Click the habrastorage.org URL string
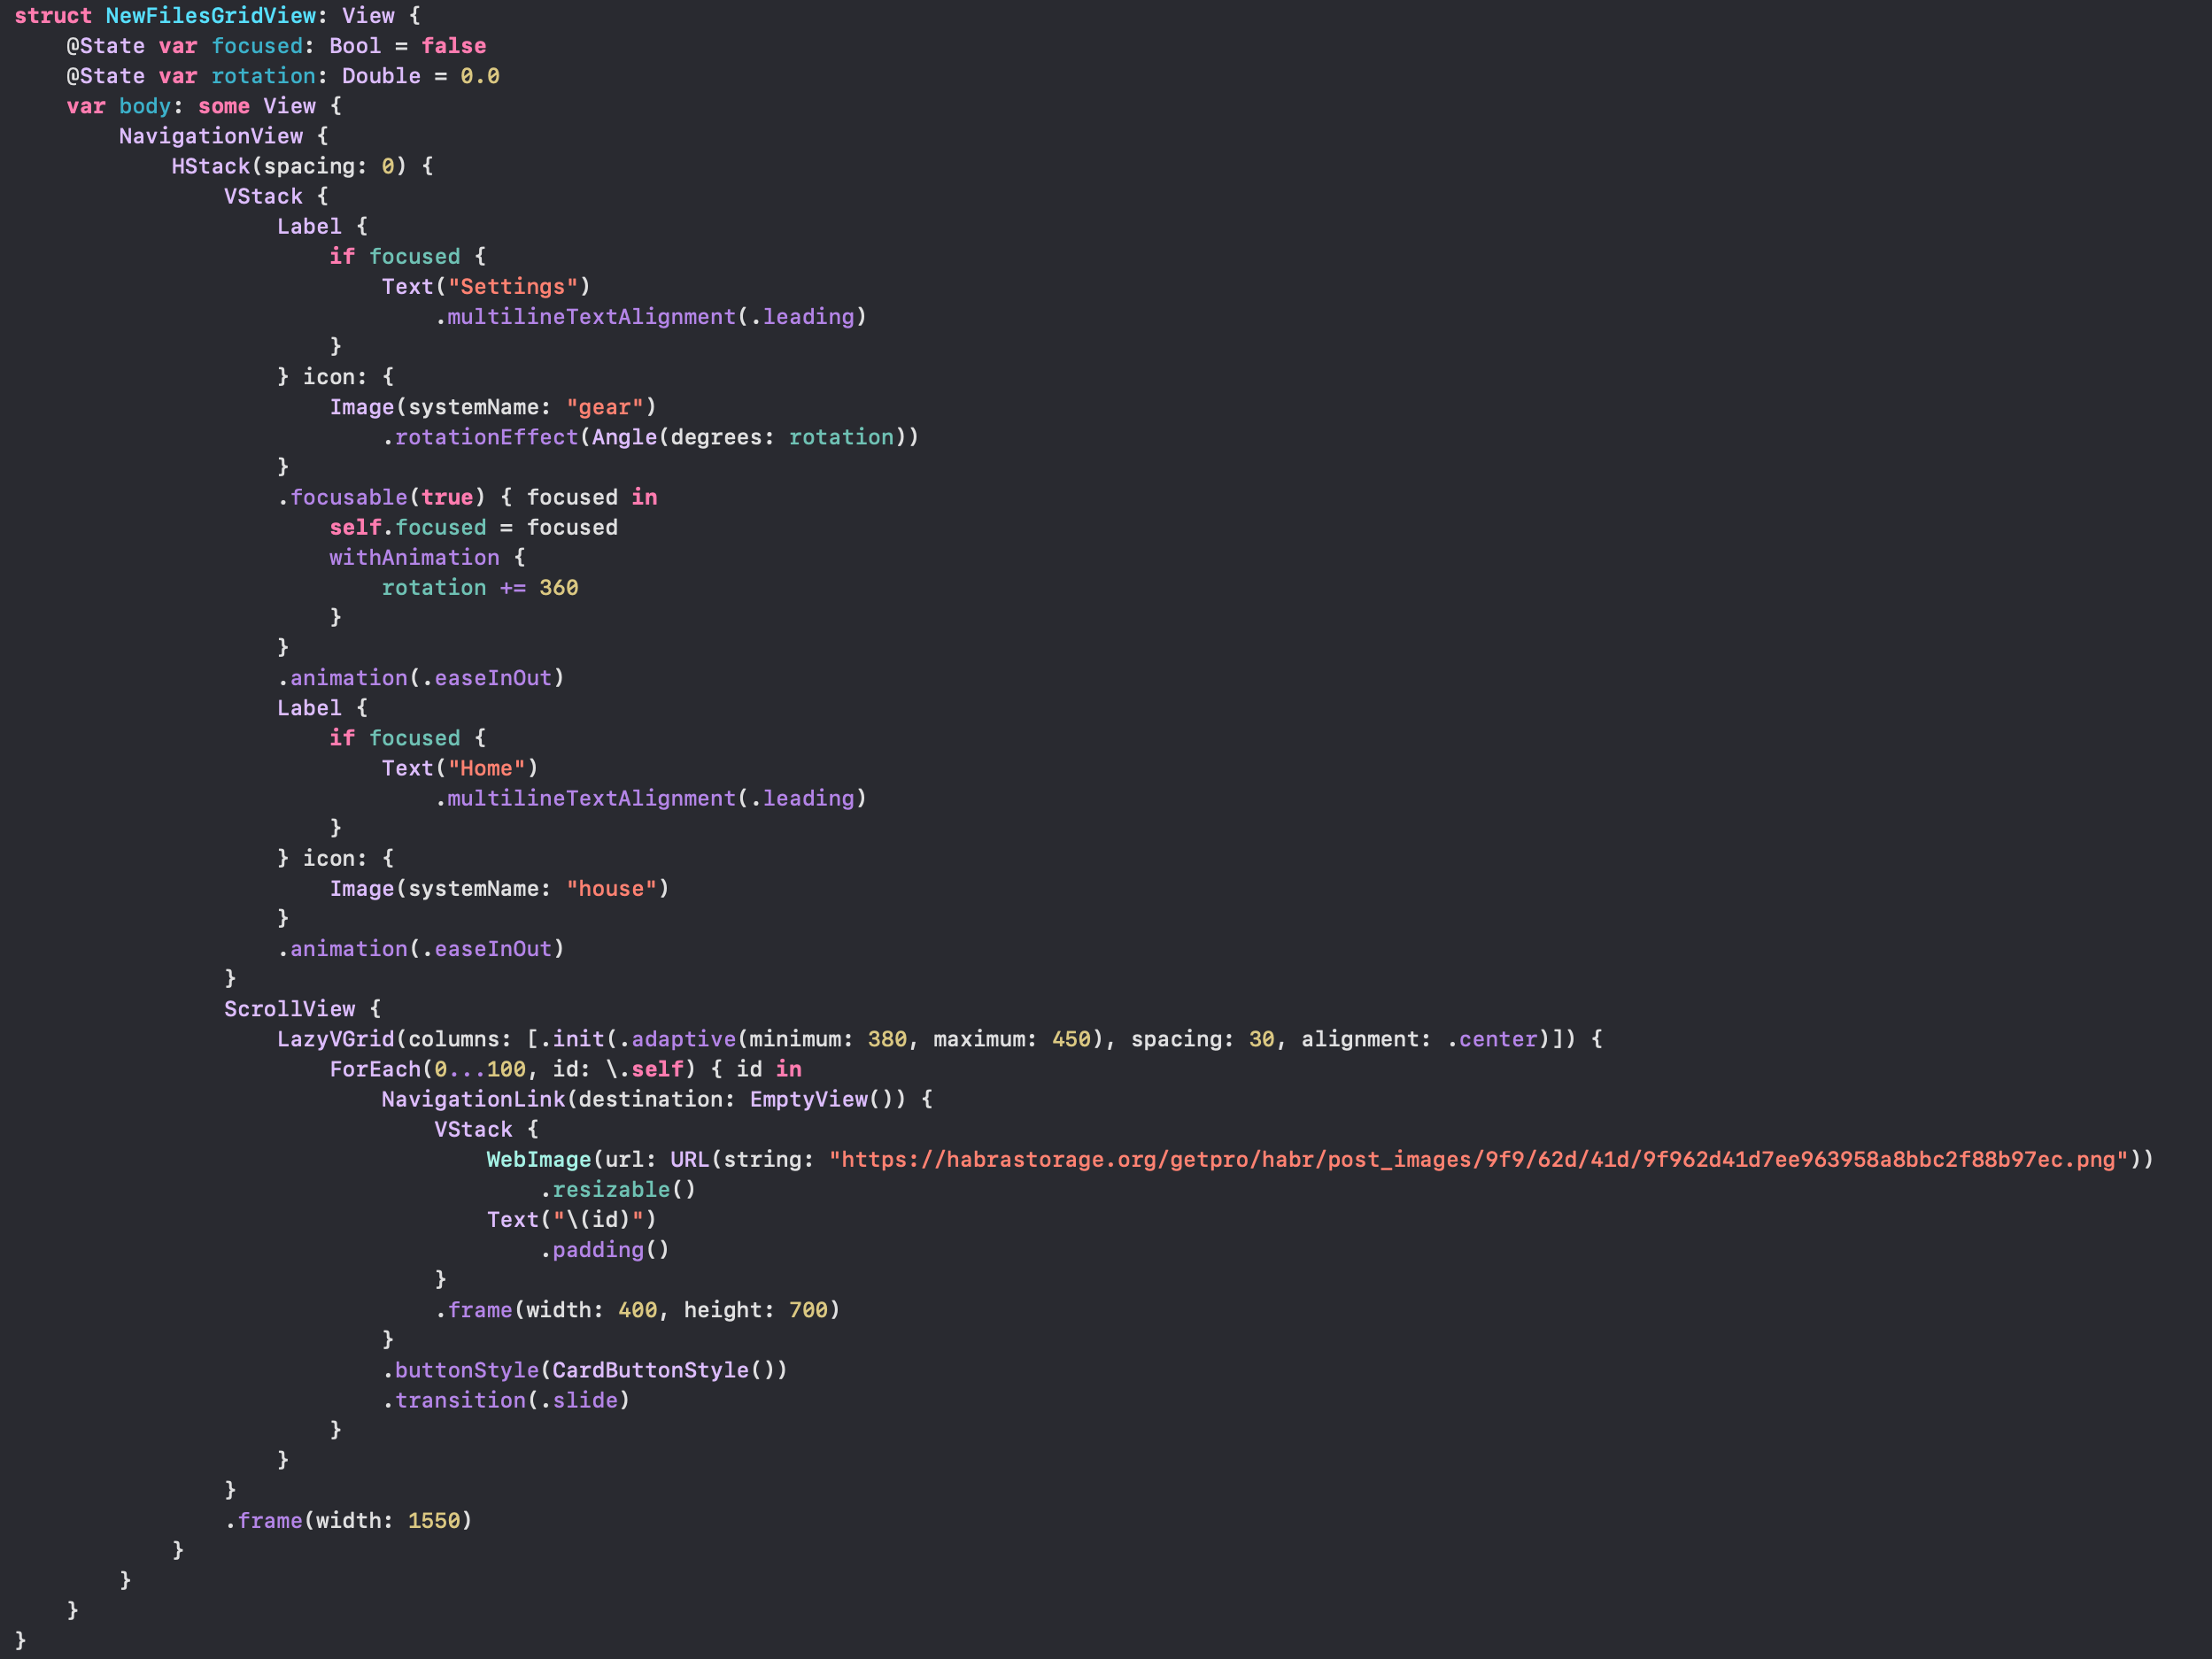 click(1479, 1160)
